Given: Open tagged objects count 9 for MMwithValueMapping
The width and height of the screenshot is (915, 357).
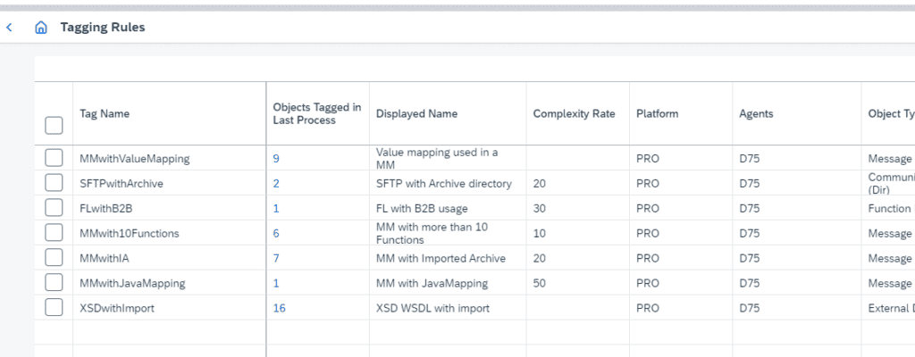Looking at the screenshot, I should (276, 158).
